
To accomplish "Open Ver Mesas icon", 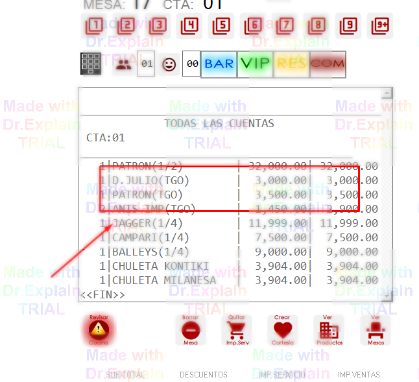I will click(x=375, y=331).
